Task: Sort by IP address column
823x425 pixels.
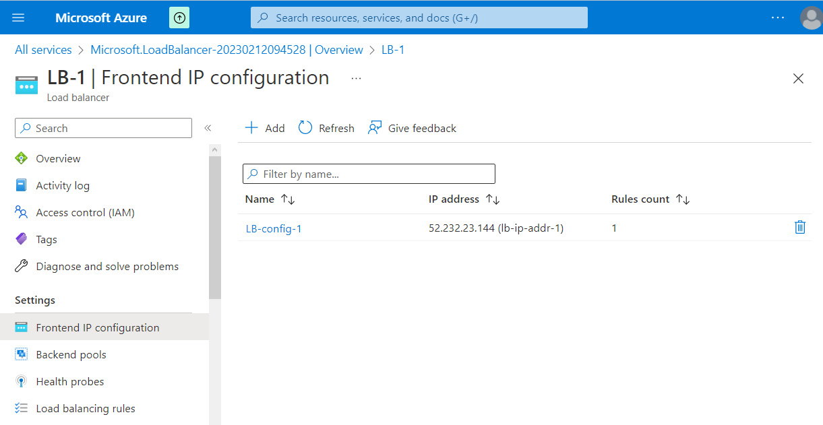Action: click(464, 199)
